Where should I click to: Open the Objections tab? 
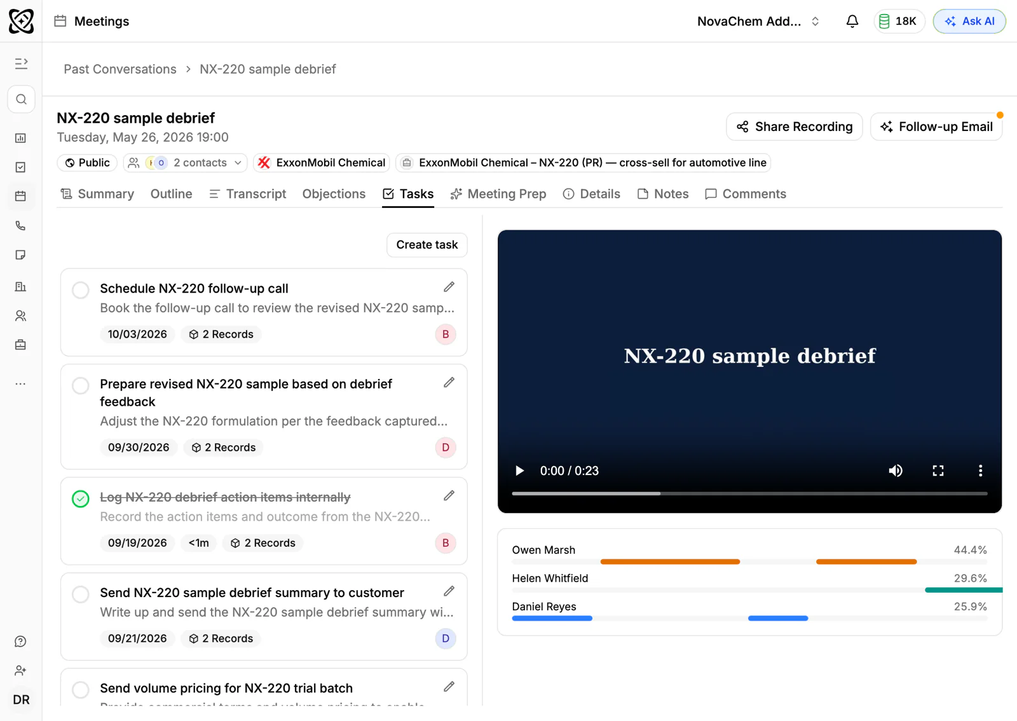tap(334, 194)
